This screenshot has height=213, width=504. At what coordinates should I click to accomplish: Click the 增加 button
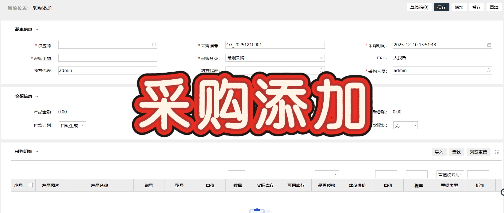click(459, 7)
